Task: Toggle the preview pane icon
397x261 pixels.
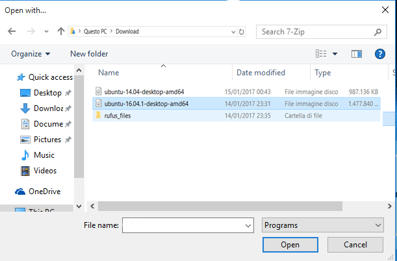Action: [x=357, y=54]
